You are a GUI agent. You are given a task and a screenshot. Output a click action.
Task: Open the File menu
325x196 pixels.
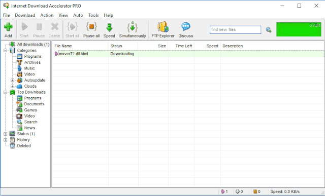(x=7, y=15)
